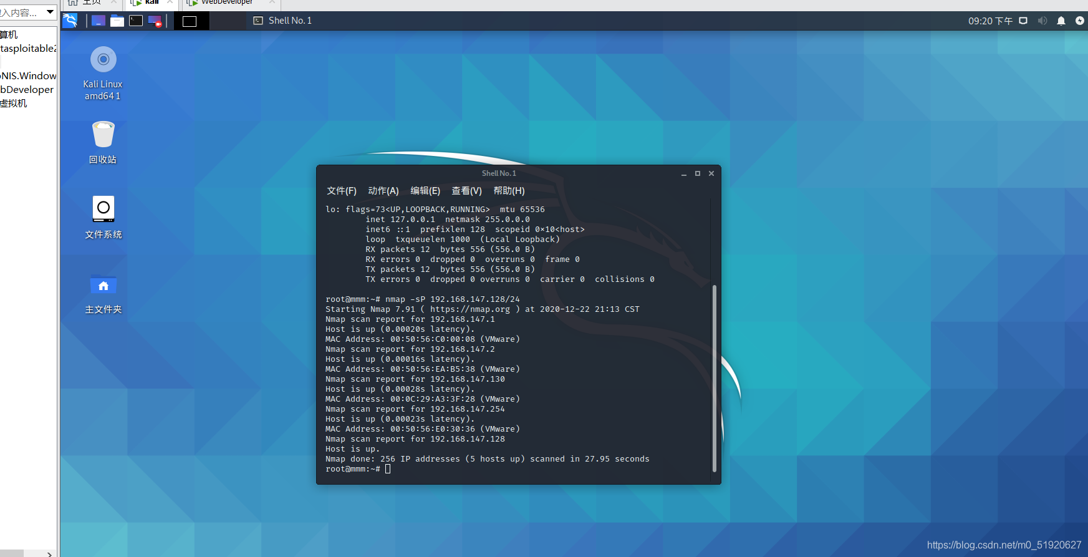This screenshot has height=557, width=1088.
Task: Click the terminal prompt with the cursor
Action: pyautogui.click(x=358, y=469)
